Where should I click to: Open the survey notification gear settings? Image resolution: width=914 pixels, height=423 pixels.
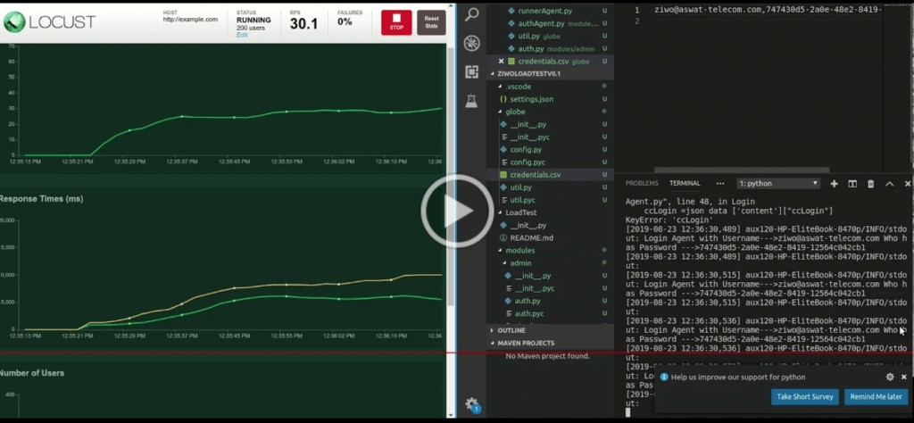click(890, 377)
